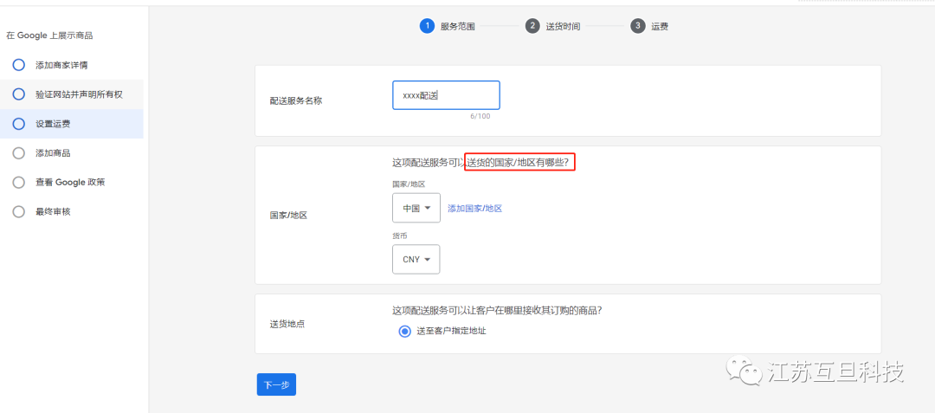Click the circle icon beside 验证网站并声明所有权

pos(18,94)
